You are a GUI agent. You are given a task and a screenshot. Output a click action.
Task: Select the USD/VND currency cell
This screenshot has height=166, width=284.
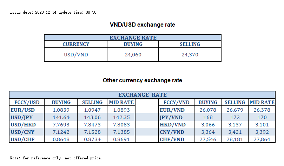76,55
